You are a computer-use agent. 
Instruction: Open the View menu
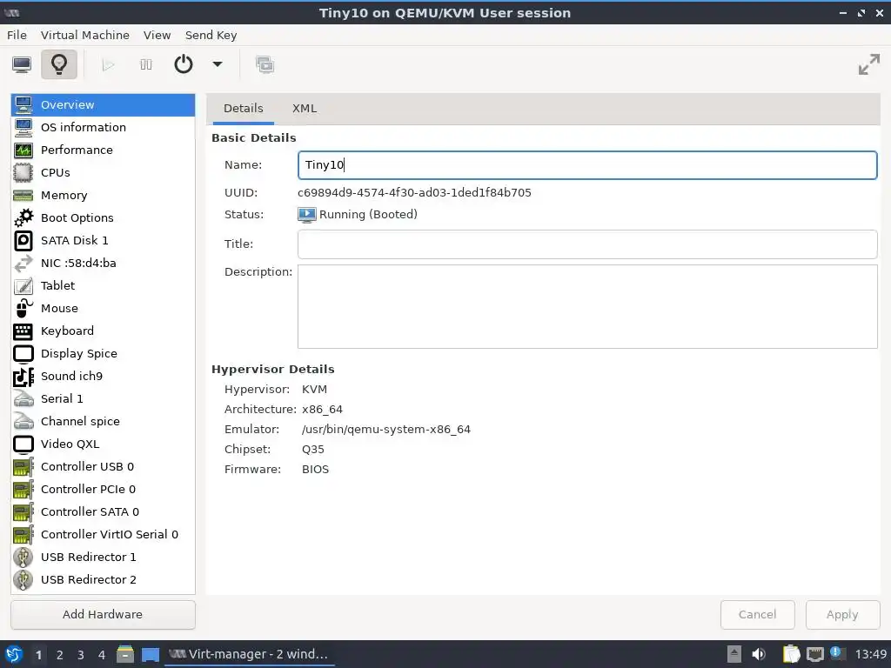(157, 35)
